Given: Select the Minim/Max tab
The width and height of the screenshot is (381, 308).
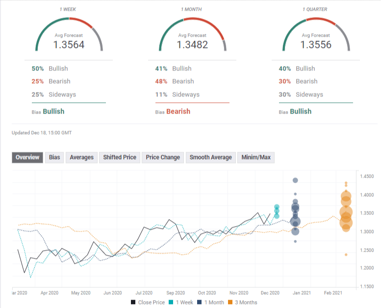Looking at the screenshot, I should (x=255, y=157).
